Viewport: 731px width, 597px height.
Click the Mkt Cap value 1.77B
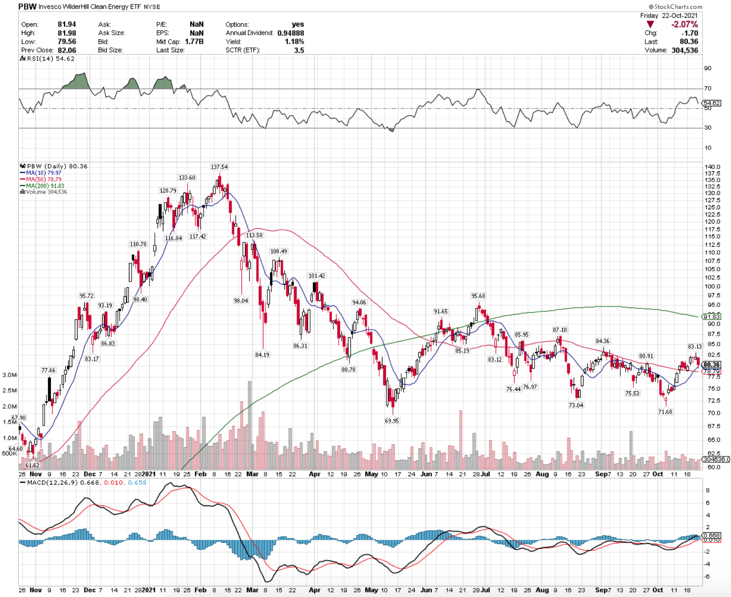[194, 41]
